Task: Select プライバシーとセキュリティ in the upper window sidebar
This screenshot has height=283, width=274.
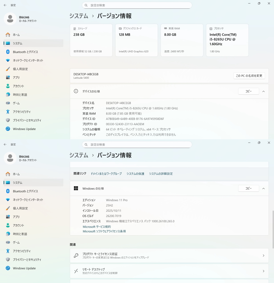Action: [27, 120]
